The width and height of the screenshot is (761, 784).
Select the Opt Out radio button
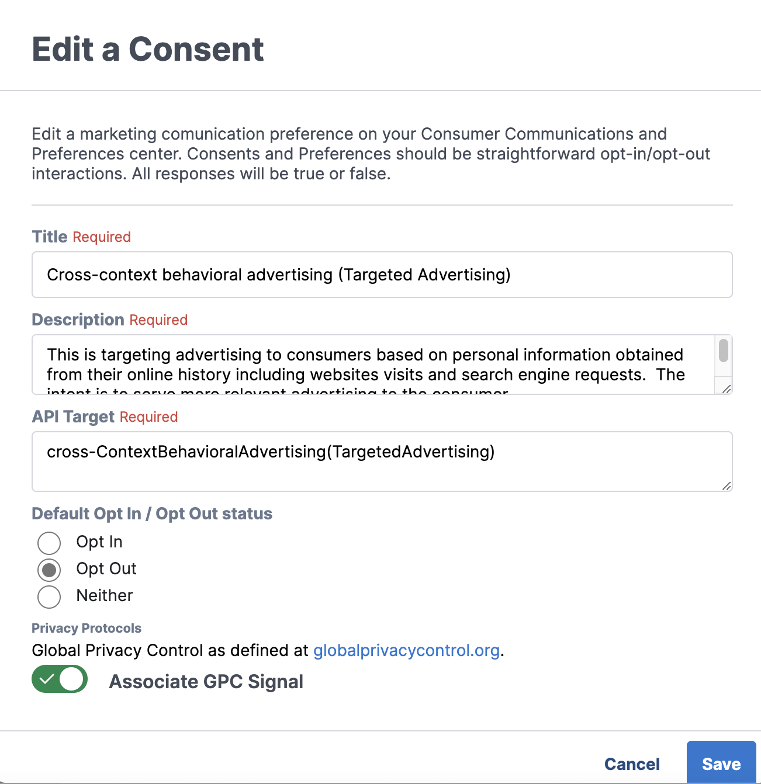click(49, 570)
